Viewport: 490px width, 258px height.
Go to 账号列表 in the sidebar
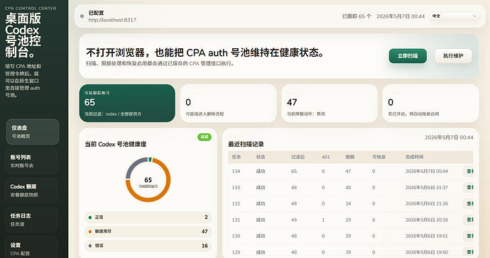(x=31, y=161)
